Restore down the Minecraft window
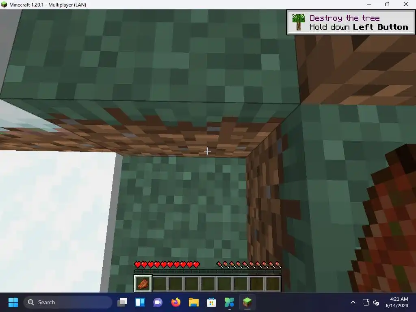Viewport: 416px width, 312px height. [x=387, y=4]
